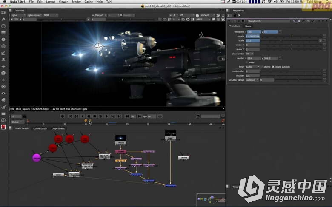This screenshot has width=332, height=207.
Task: Open the Views nodes eye icon menu
Action: point(3,93)
